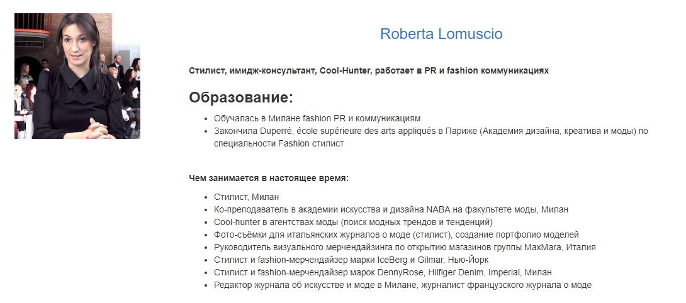Click the Roberta Lomuscio name link

pos(441,34)
